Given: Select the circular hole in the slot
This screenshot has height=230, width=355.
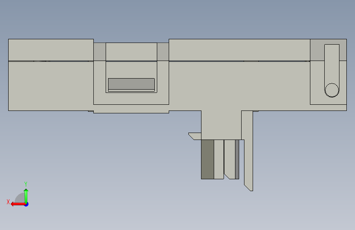Looking at the screenshot, I should pos(332,90).
